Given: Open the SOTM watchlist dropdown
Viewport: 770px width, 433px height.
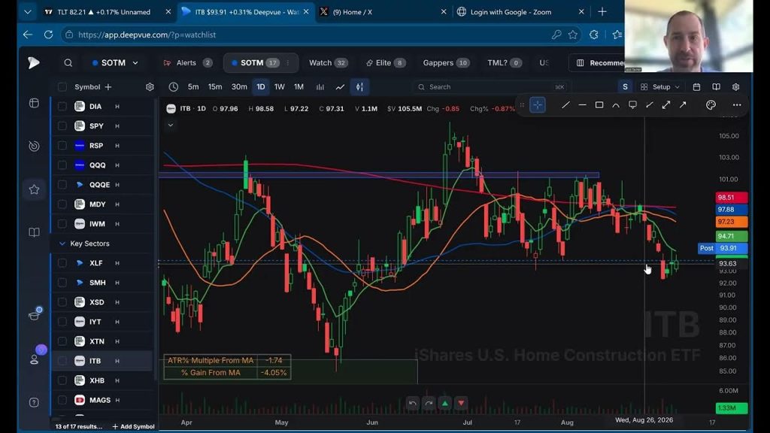Looking at the screenshot, I should pyautogui.click(x=115, y=63).
